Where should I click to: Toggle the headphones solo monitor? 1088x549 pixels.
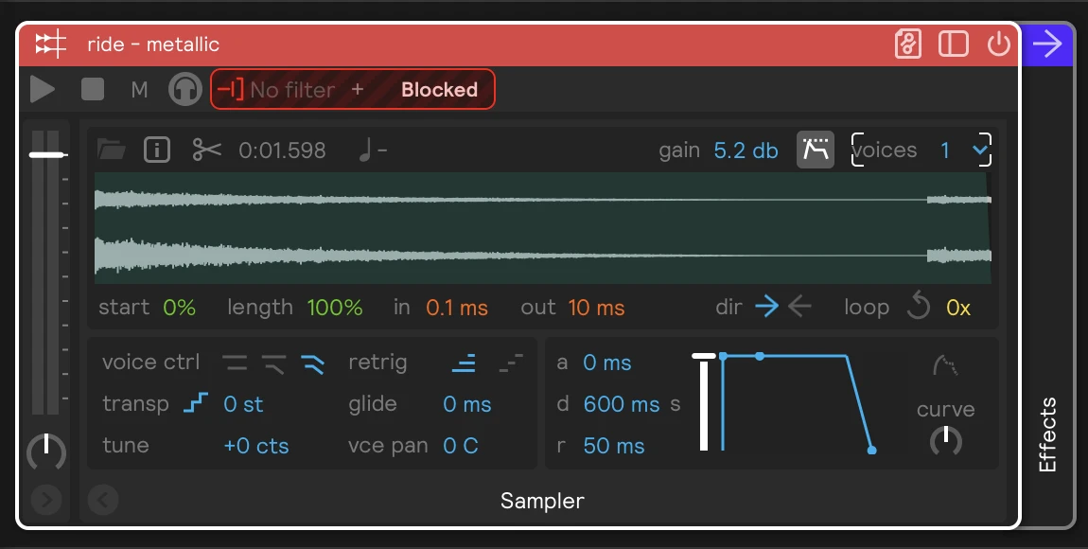pyautogui.click(x=185, y=90)
